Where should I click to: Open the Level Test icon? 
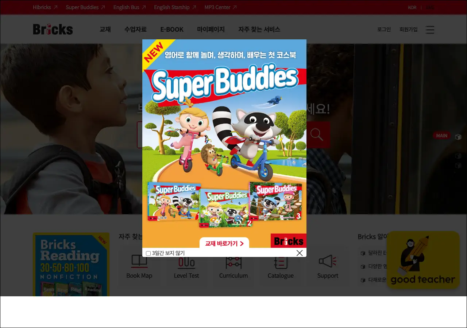(x=186, y=262)
